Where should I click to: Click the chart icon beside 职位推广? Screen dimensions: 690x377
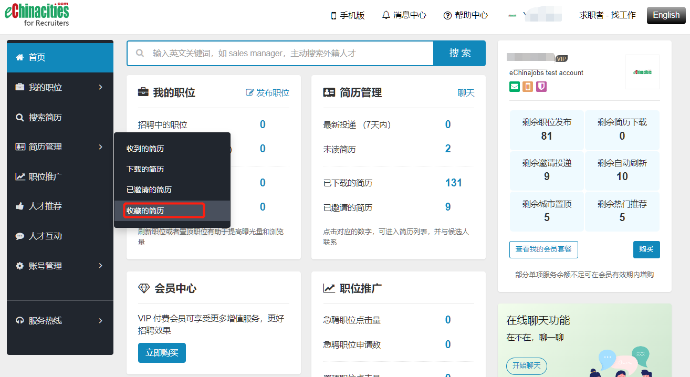[x=20, y=177]
